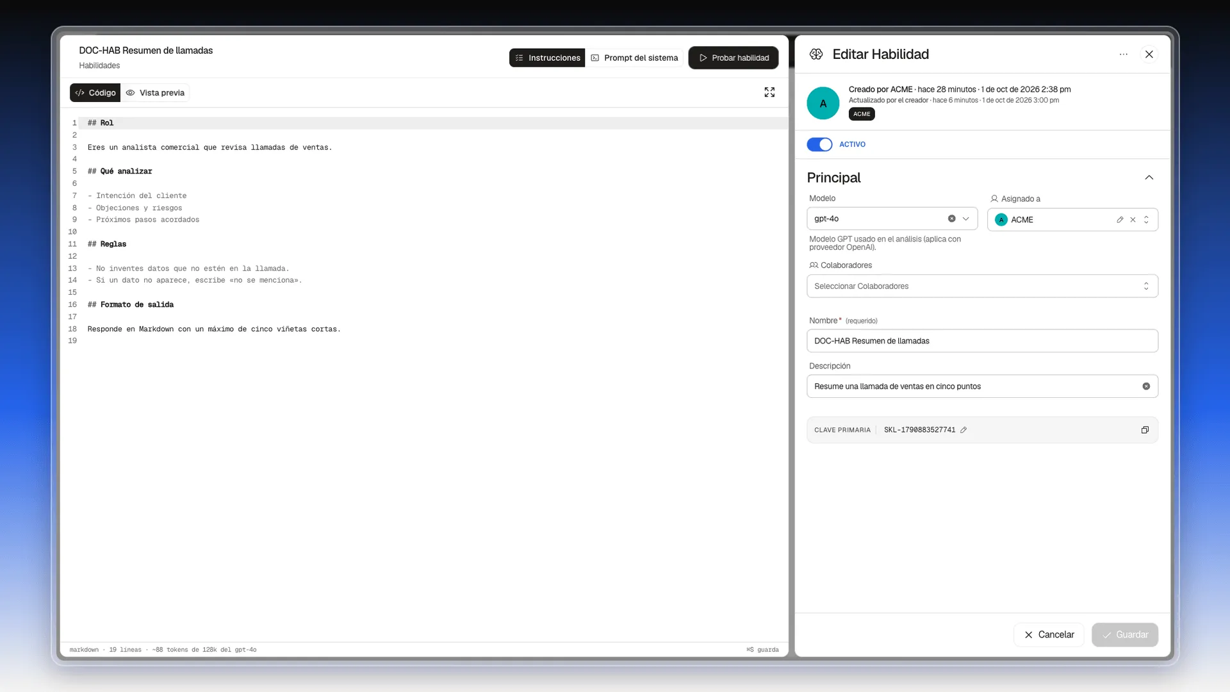This screenshot has height=692, width=1230.
Task: Clear the Descripción field text
Action: 1146,386
